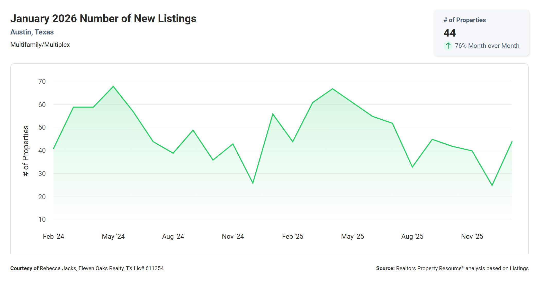Click the y-axis label '40'
Screen dimensions: 539x283
[42, 151]
